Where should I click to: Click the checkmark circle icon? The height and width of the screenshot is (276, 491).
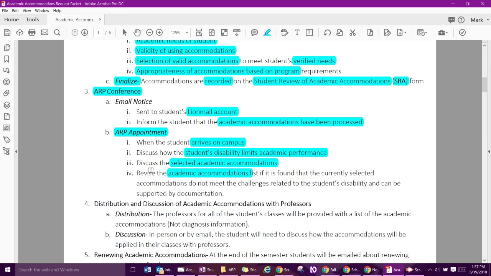462,33
